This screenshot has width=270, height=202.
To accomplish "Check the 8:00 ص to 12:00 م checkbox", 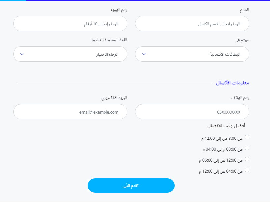I will (x=247, y=137).
